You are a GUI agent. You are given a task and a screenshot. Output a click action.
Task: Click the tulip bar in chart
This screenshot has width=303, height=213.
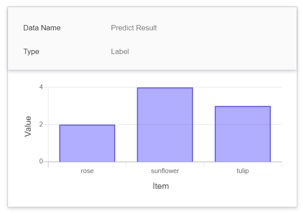243,134
